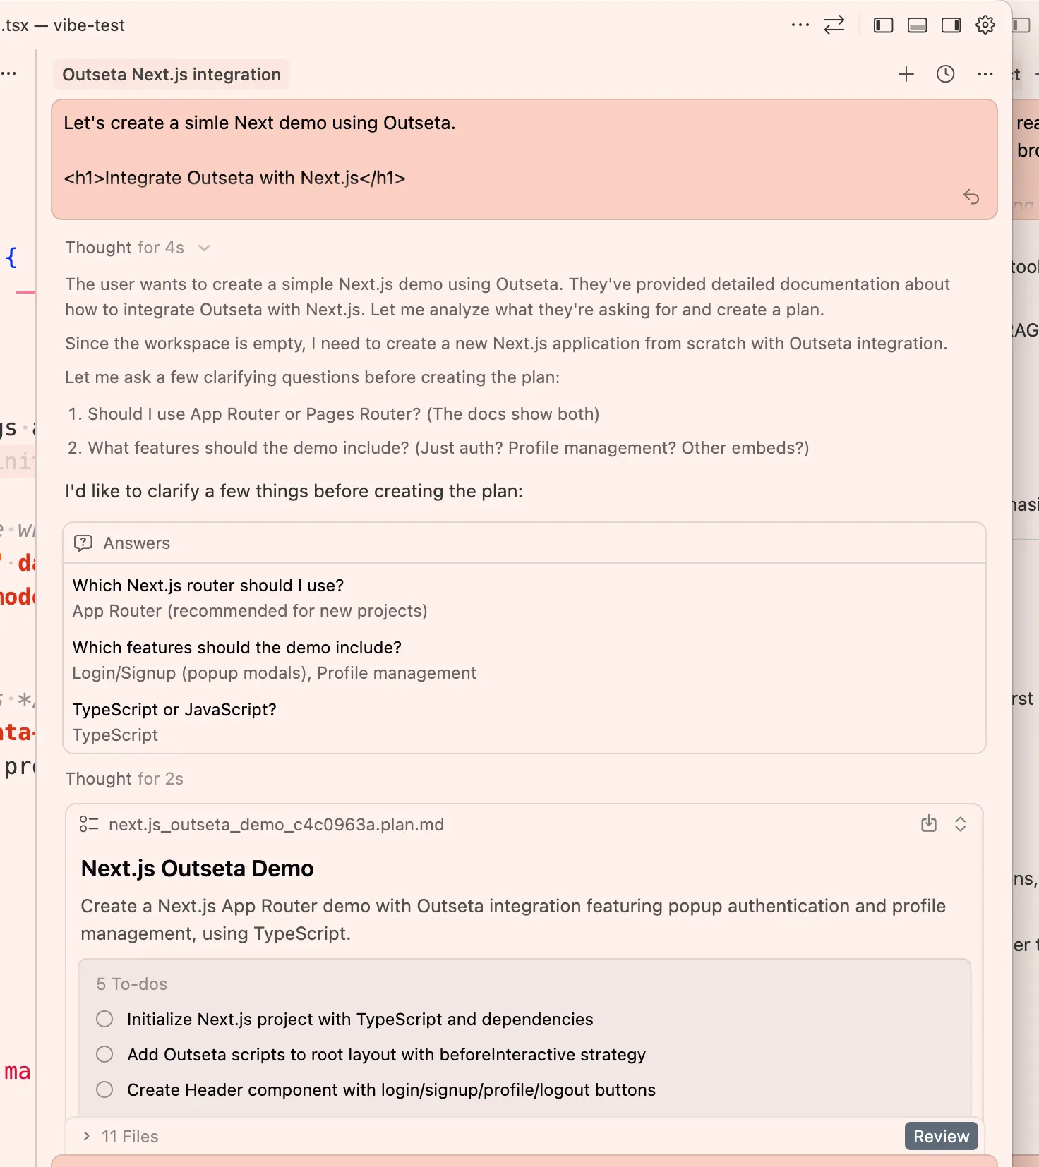The width and height of the screenshot is (1039, 1167).
Task: Click the plan file list icon
Action: [89, 824]
